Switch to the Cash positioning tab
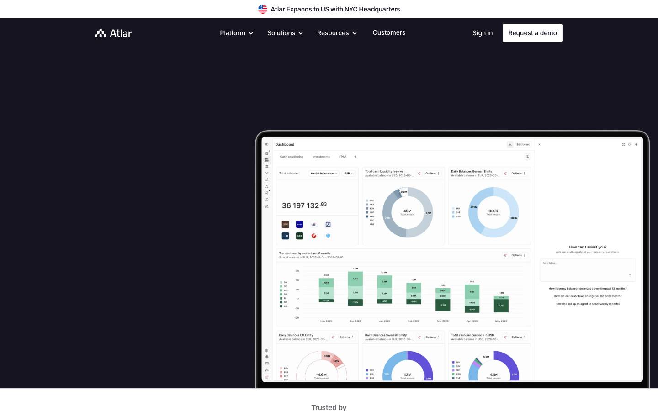 coord(292,157)
